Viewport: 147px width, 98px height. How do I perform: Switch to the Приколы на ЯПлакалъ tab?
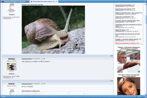[15, 2]
